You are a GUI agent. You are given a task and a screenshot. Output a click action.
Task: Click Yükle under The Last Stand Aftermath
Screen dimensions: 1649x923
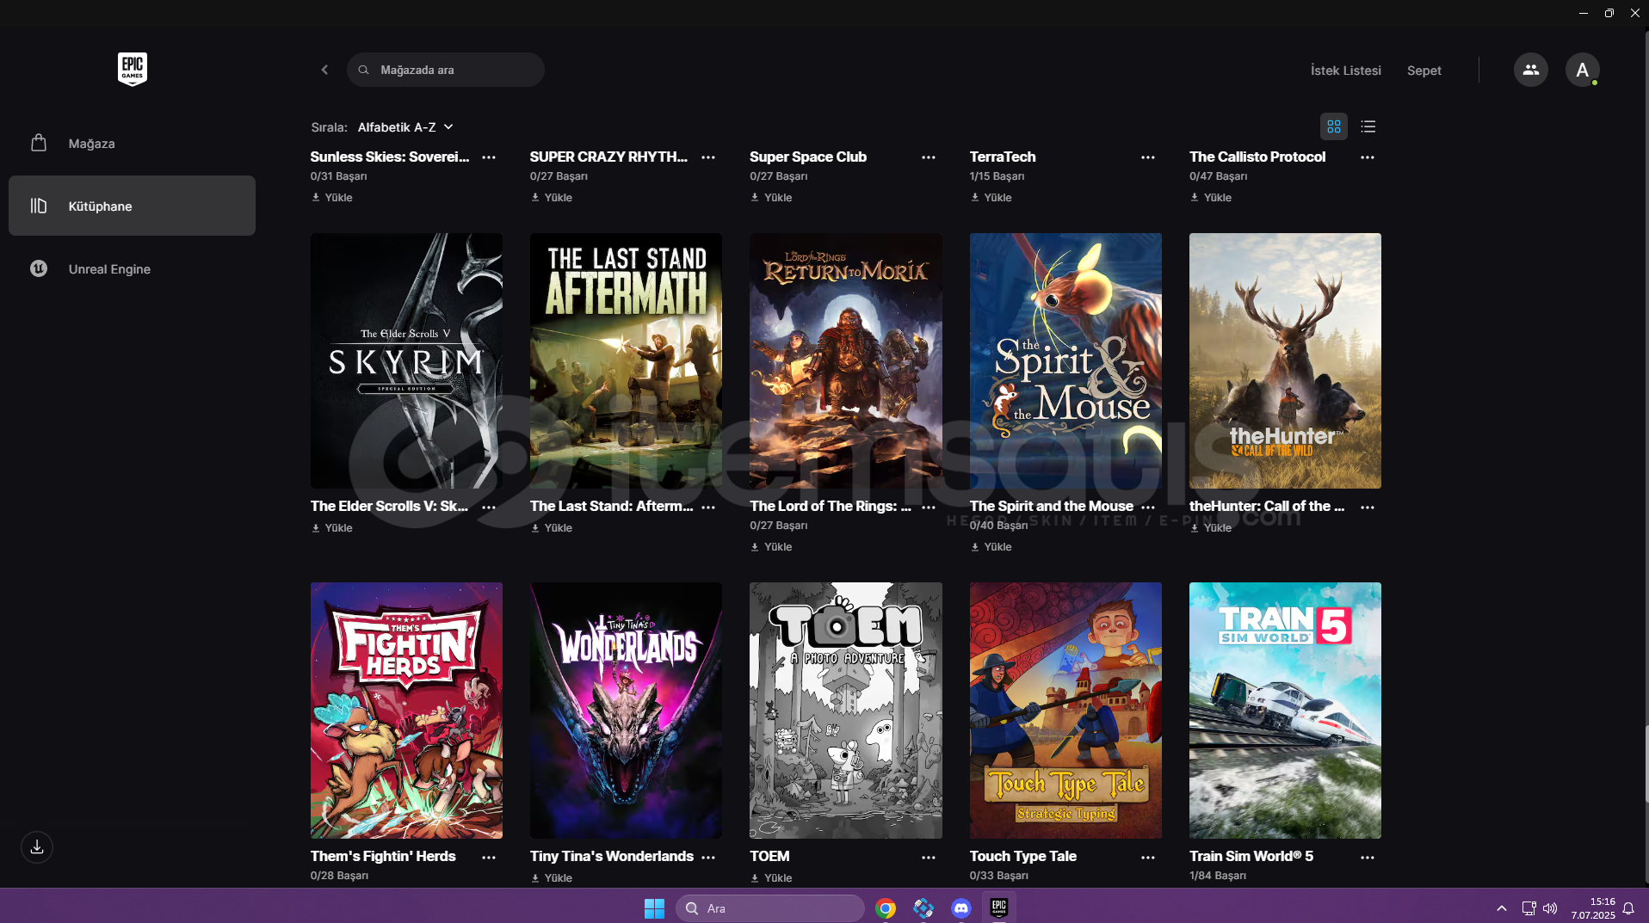pyautogui.click(x=552, y=527)
